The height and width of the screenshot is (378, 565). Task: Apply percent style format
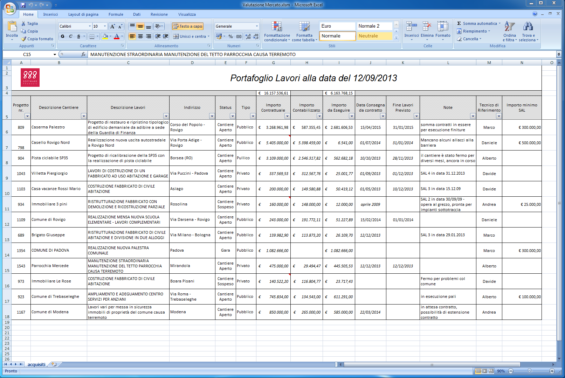(x=230, y=36)
